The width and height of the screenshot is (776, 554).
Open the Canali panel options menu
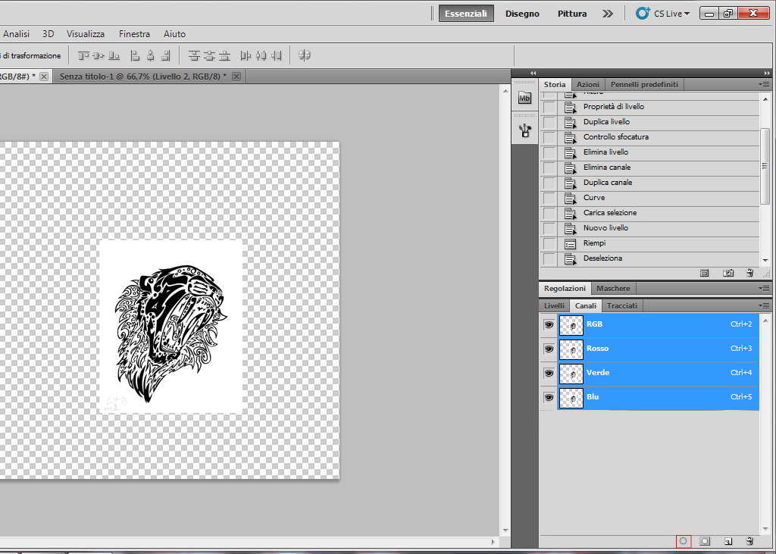[x=765, y=306]
